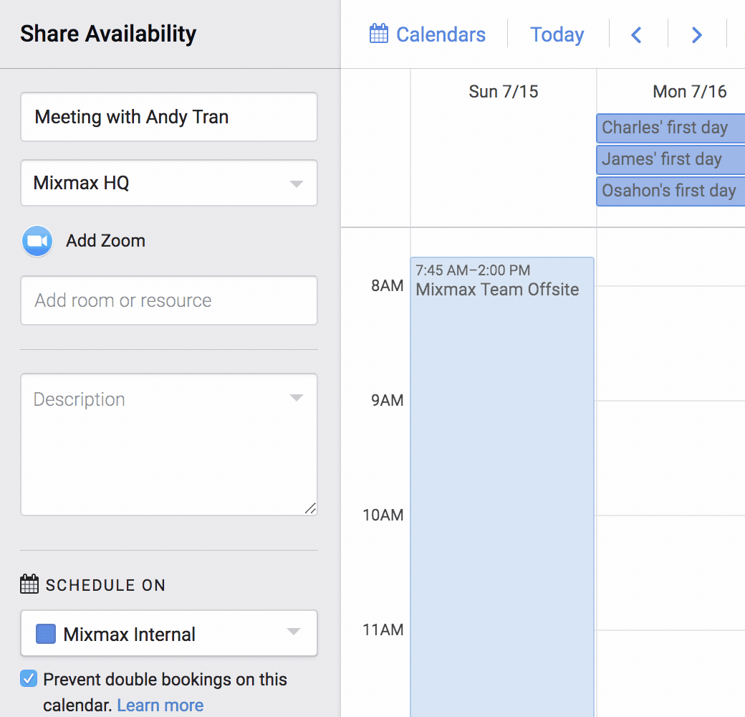Go to previous week with left chevron

pyautogui.click(x=637, y=34)
